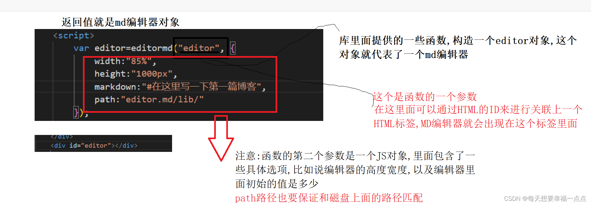Select the var keyword in code

click(81, 48)
